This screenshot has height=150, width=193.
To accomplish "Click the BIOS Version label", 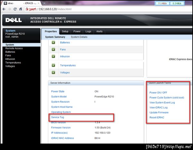I will coord(58,122).
